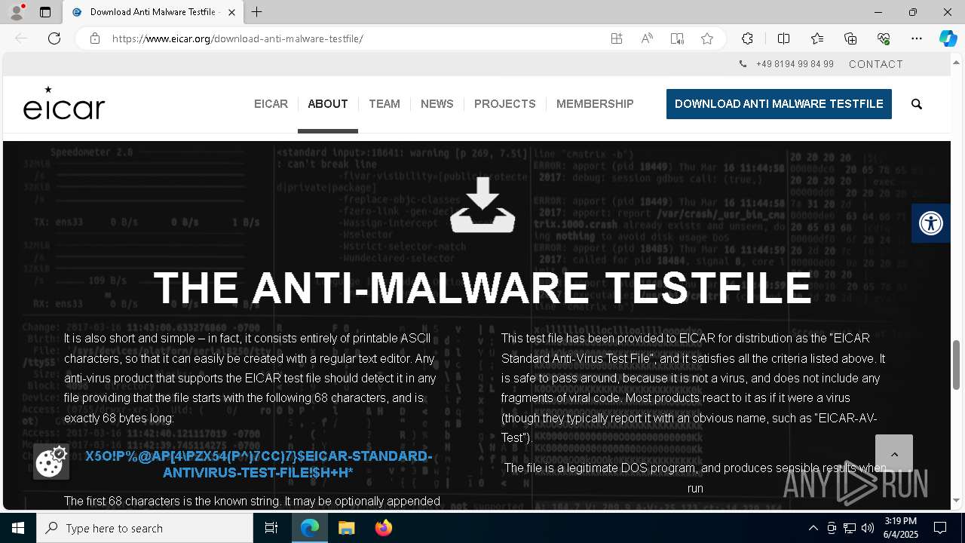Open the tab actions menu icon
The height and width of the screenshot is (543, 965).
click(x=45, y=12)
